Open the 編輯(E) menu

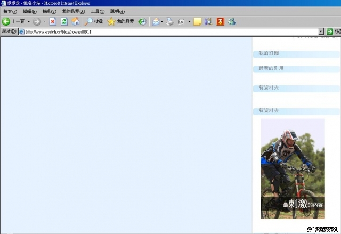[x=30, y=11]
